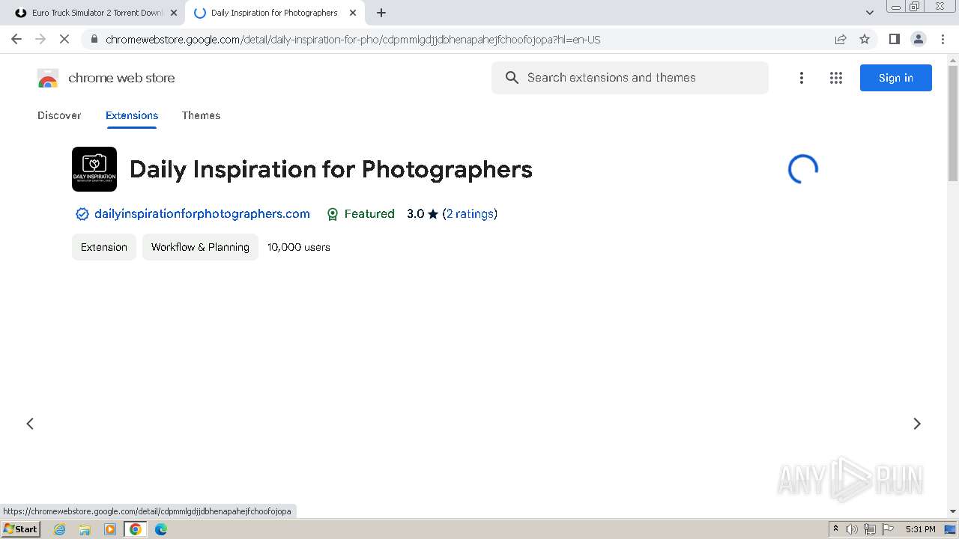959x539 pixels.
Task: Stop loading the page
Action: pyautogui.click(x=64, y=39)
